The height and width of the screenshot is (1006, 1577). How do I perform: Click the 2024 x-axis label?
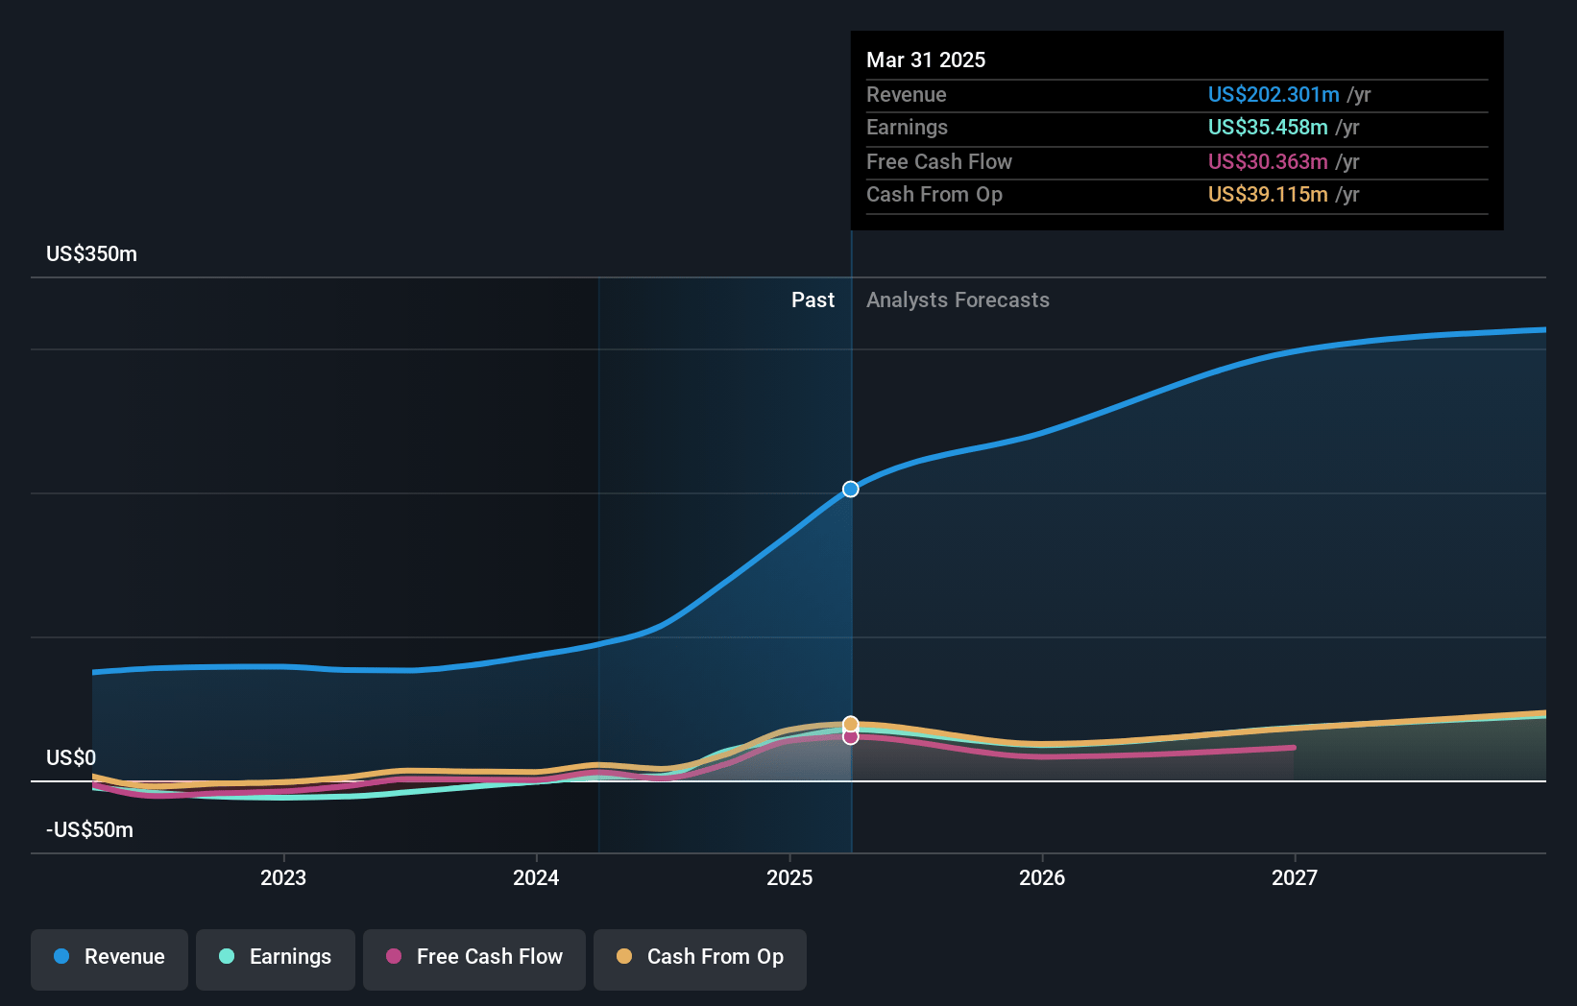click(536, 877)
